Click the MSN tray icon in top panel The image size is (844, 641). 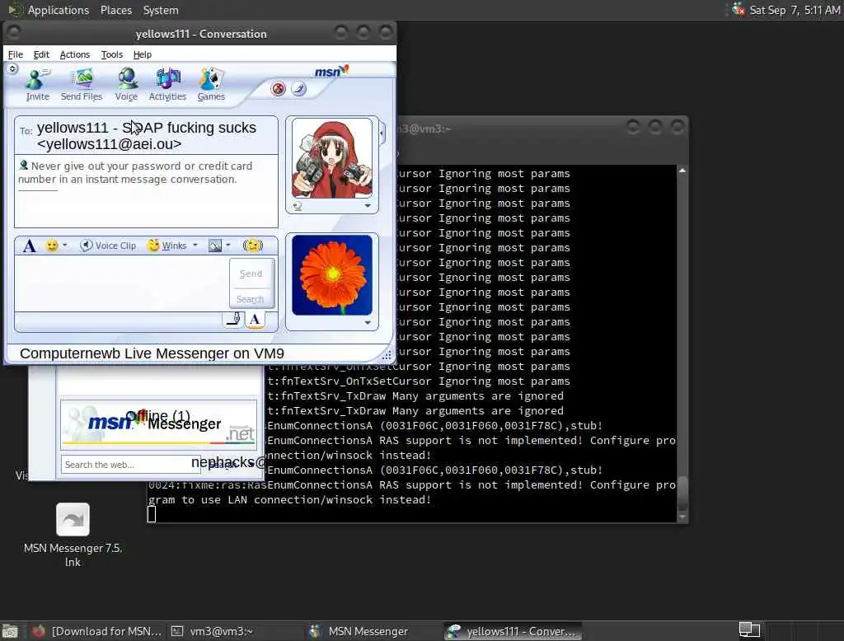738,9
